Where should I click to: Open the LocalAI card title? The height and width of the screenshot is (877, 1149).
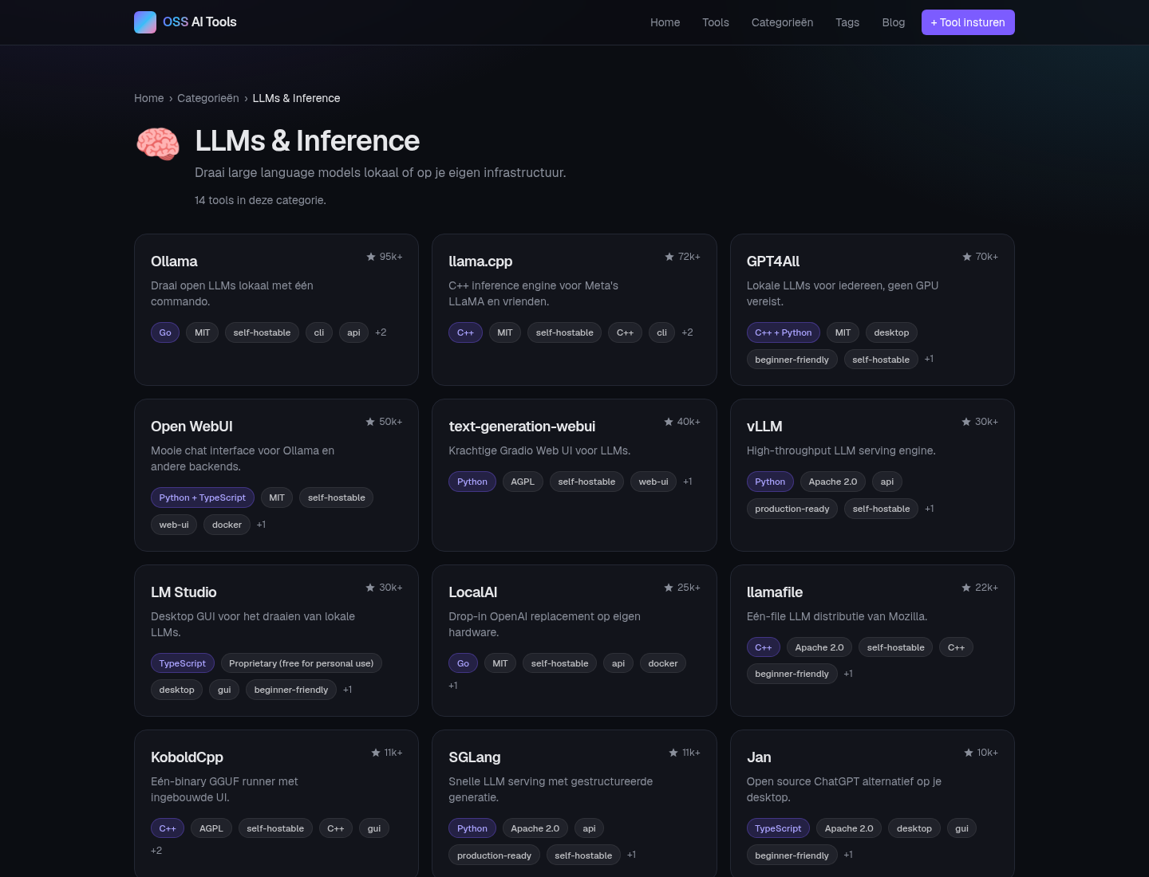tap(473, 592)
